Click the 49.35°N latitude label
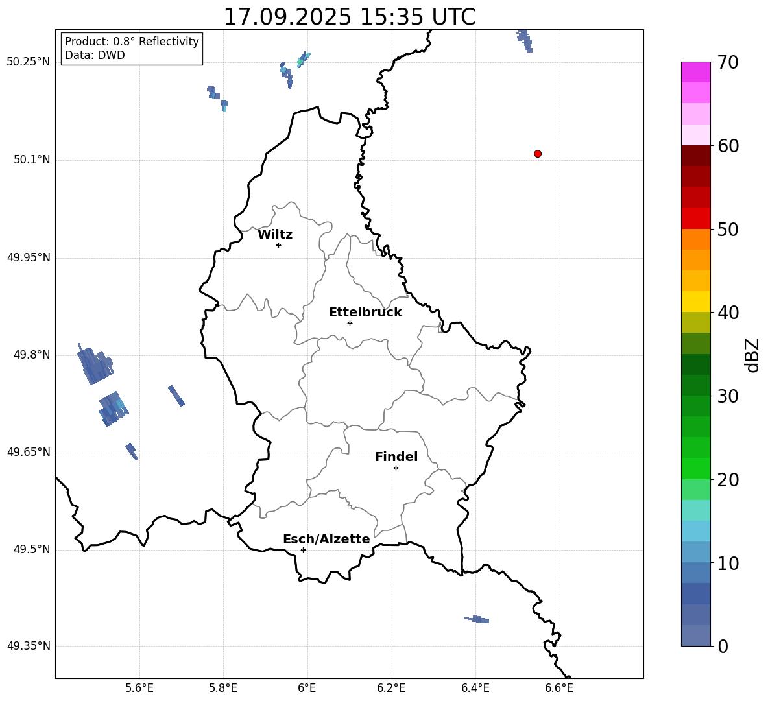768x701 pixels. 29,646
